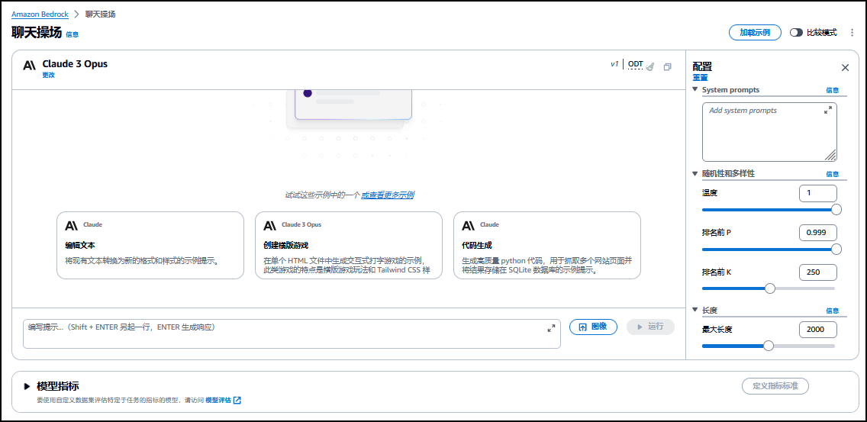Click the external link icon after 模型评估
Screen dimensions: 867x422
(x=237, y=400)
